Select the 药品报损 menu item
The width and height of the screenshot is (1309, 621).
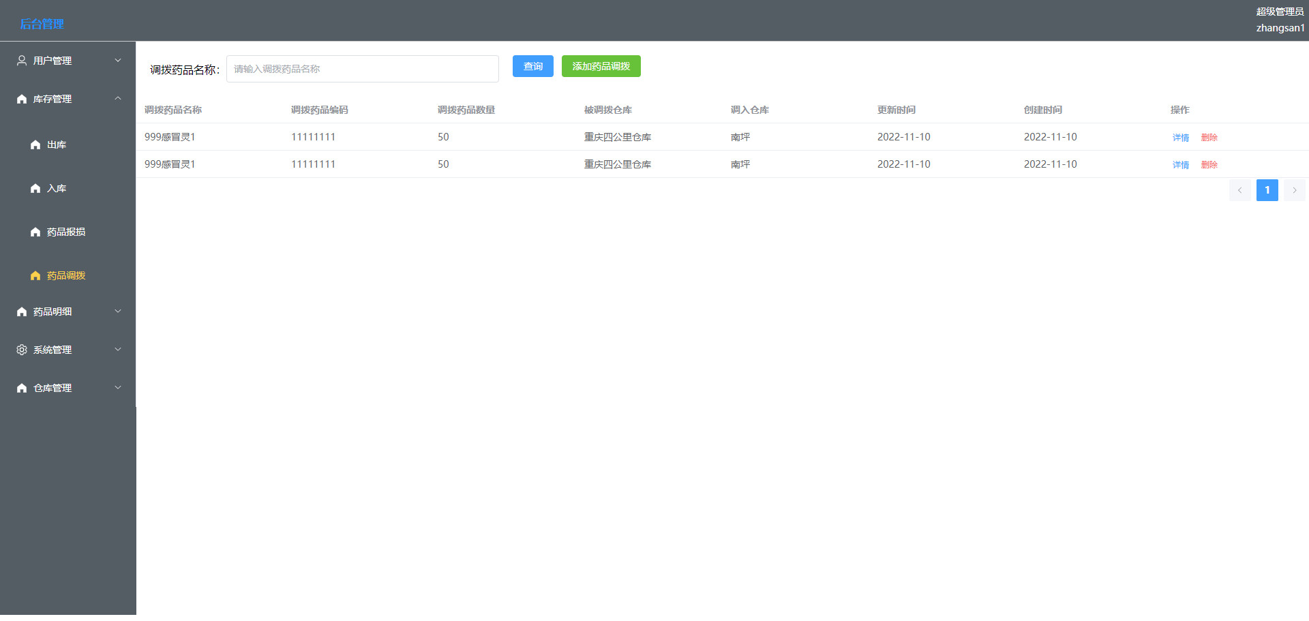[x=68, y=232]
